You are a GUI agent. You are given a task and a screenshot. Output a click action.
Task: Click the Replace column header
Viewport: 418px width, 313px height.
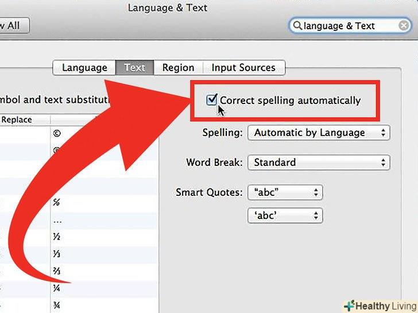[17, 120]
